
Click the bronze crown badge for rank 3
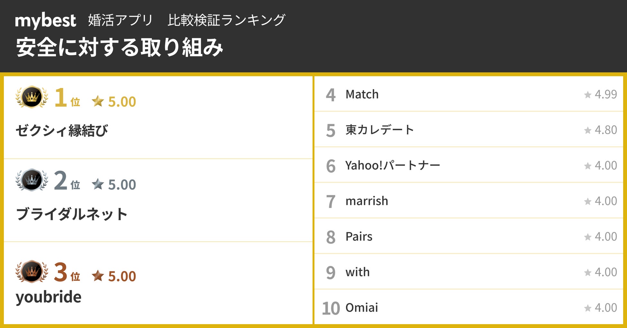click(x=32, y=272)
